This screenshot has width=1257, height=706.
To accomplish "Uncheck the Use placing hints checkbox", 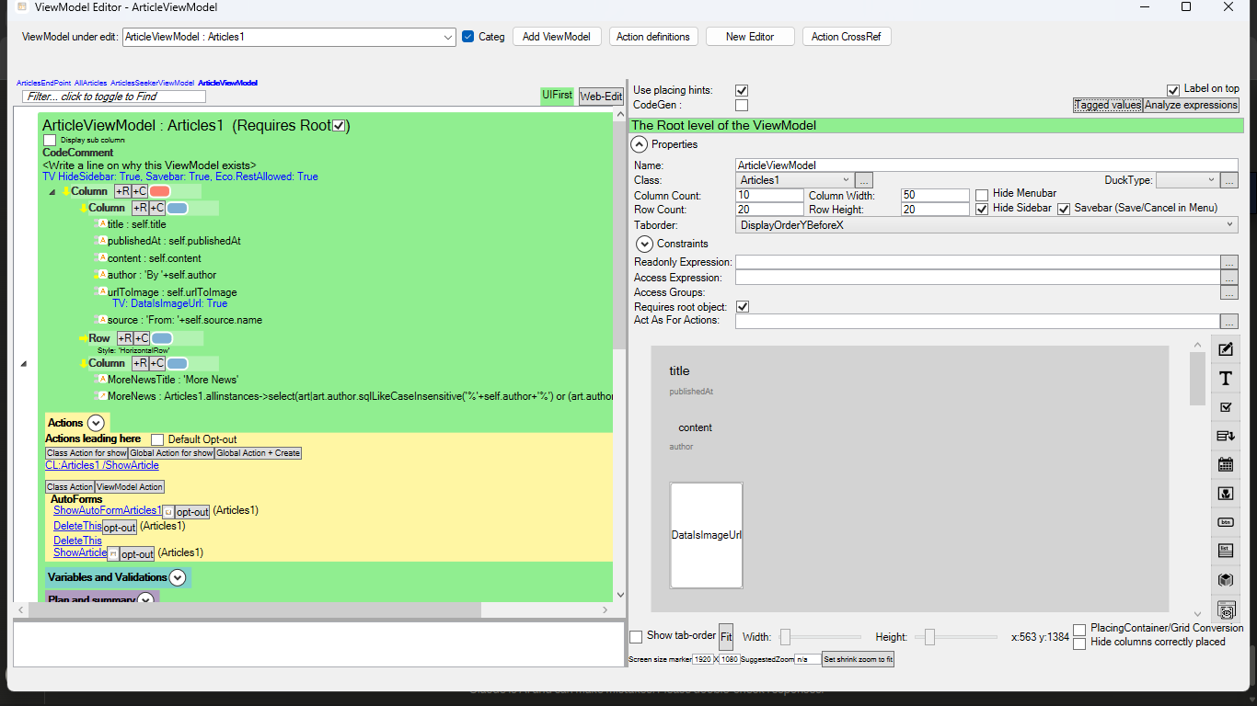I will 742,90.
